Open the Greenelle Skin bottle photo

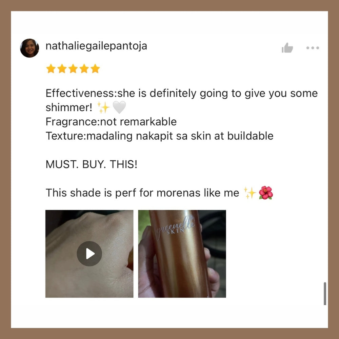point(182,254)
